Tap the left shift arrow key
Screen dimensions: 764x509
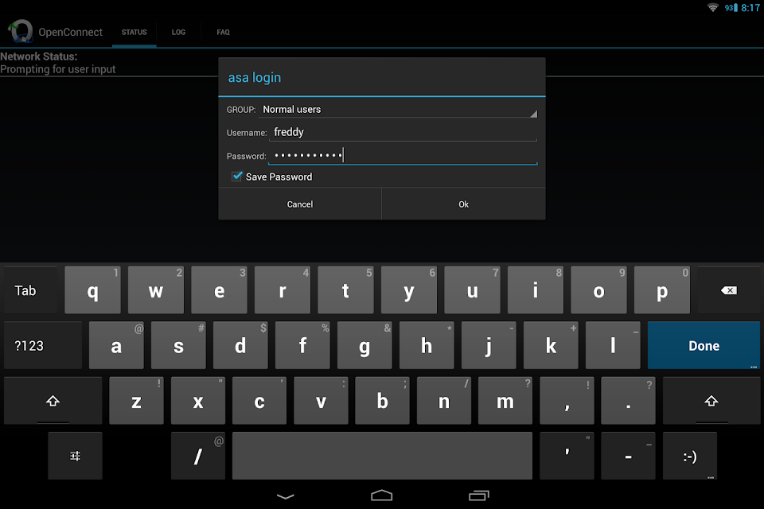(x=53, y=401)
